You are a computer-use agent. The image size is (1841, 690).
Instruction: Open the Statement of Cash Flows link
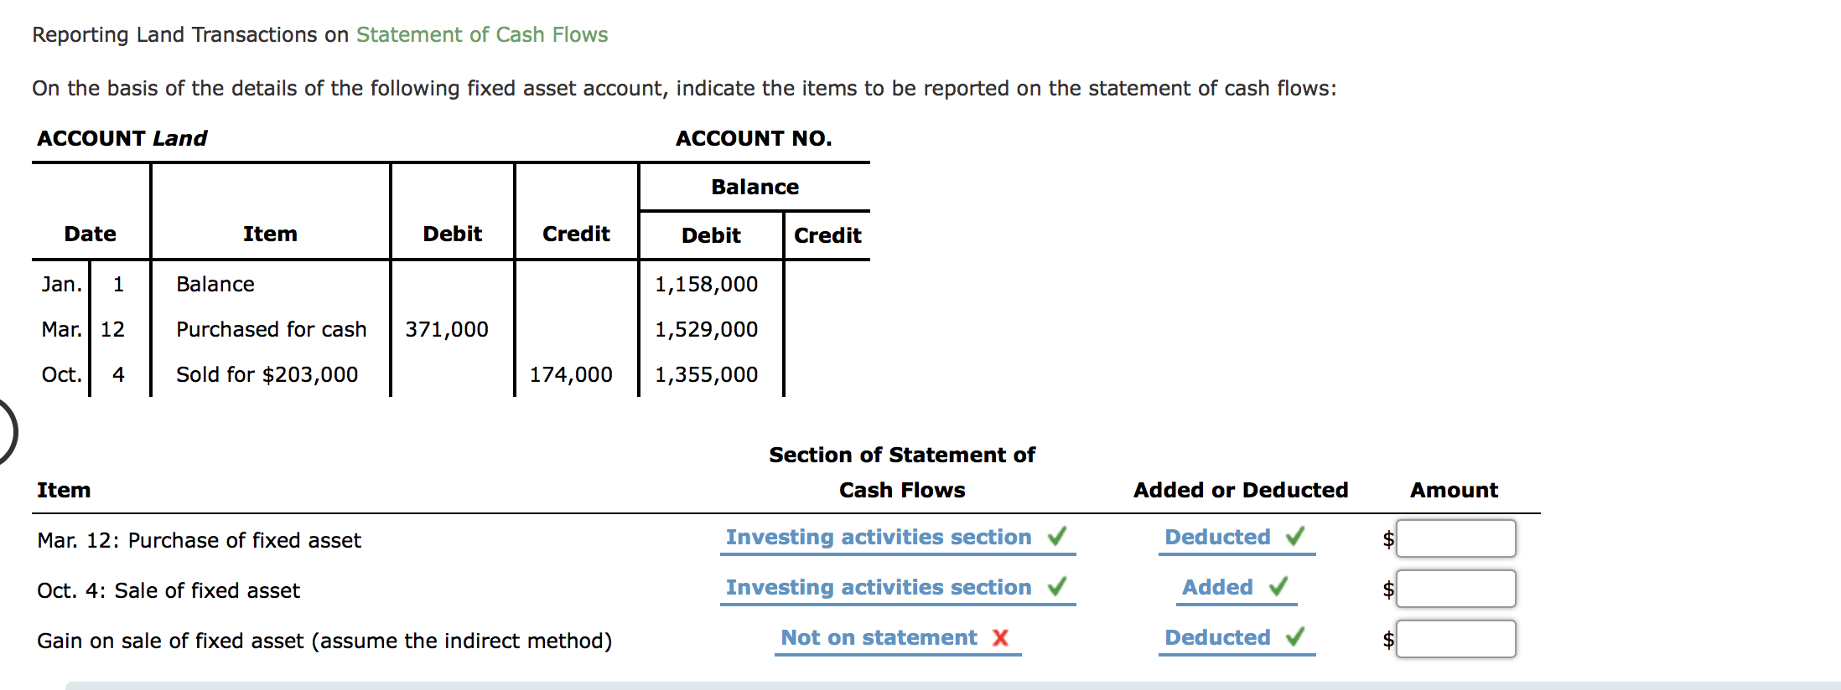[481, 34]
